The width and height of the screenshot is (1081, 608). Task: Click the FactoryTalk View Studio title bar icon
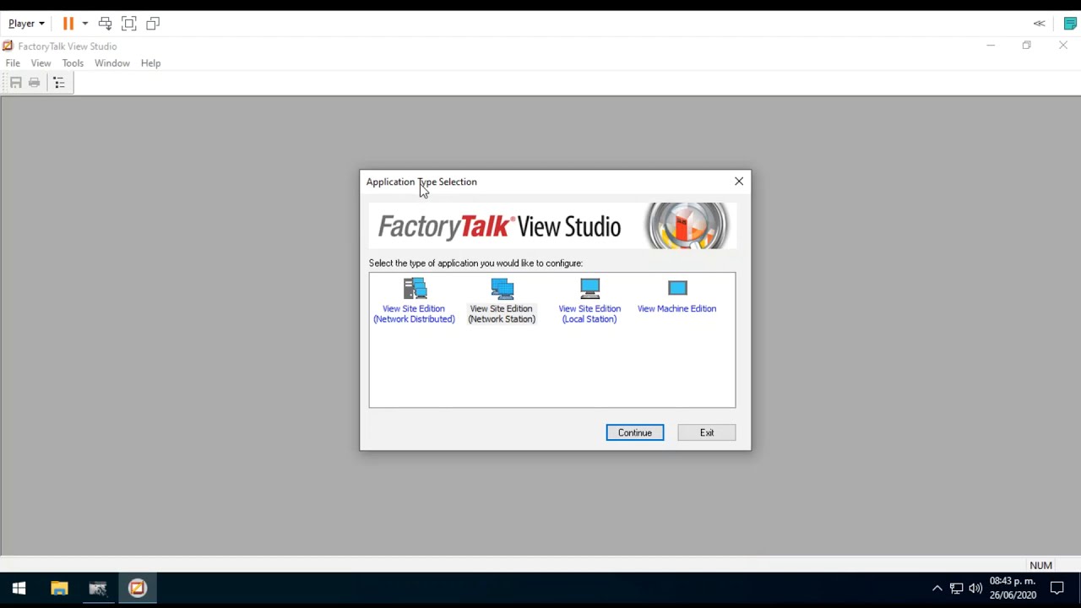coord(8,46)
